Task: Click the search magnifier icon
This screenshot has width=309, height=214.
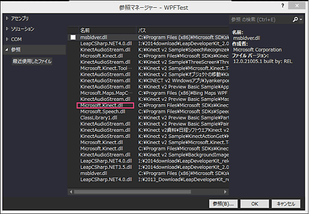Action: point(295,20)
